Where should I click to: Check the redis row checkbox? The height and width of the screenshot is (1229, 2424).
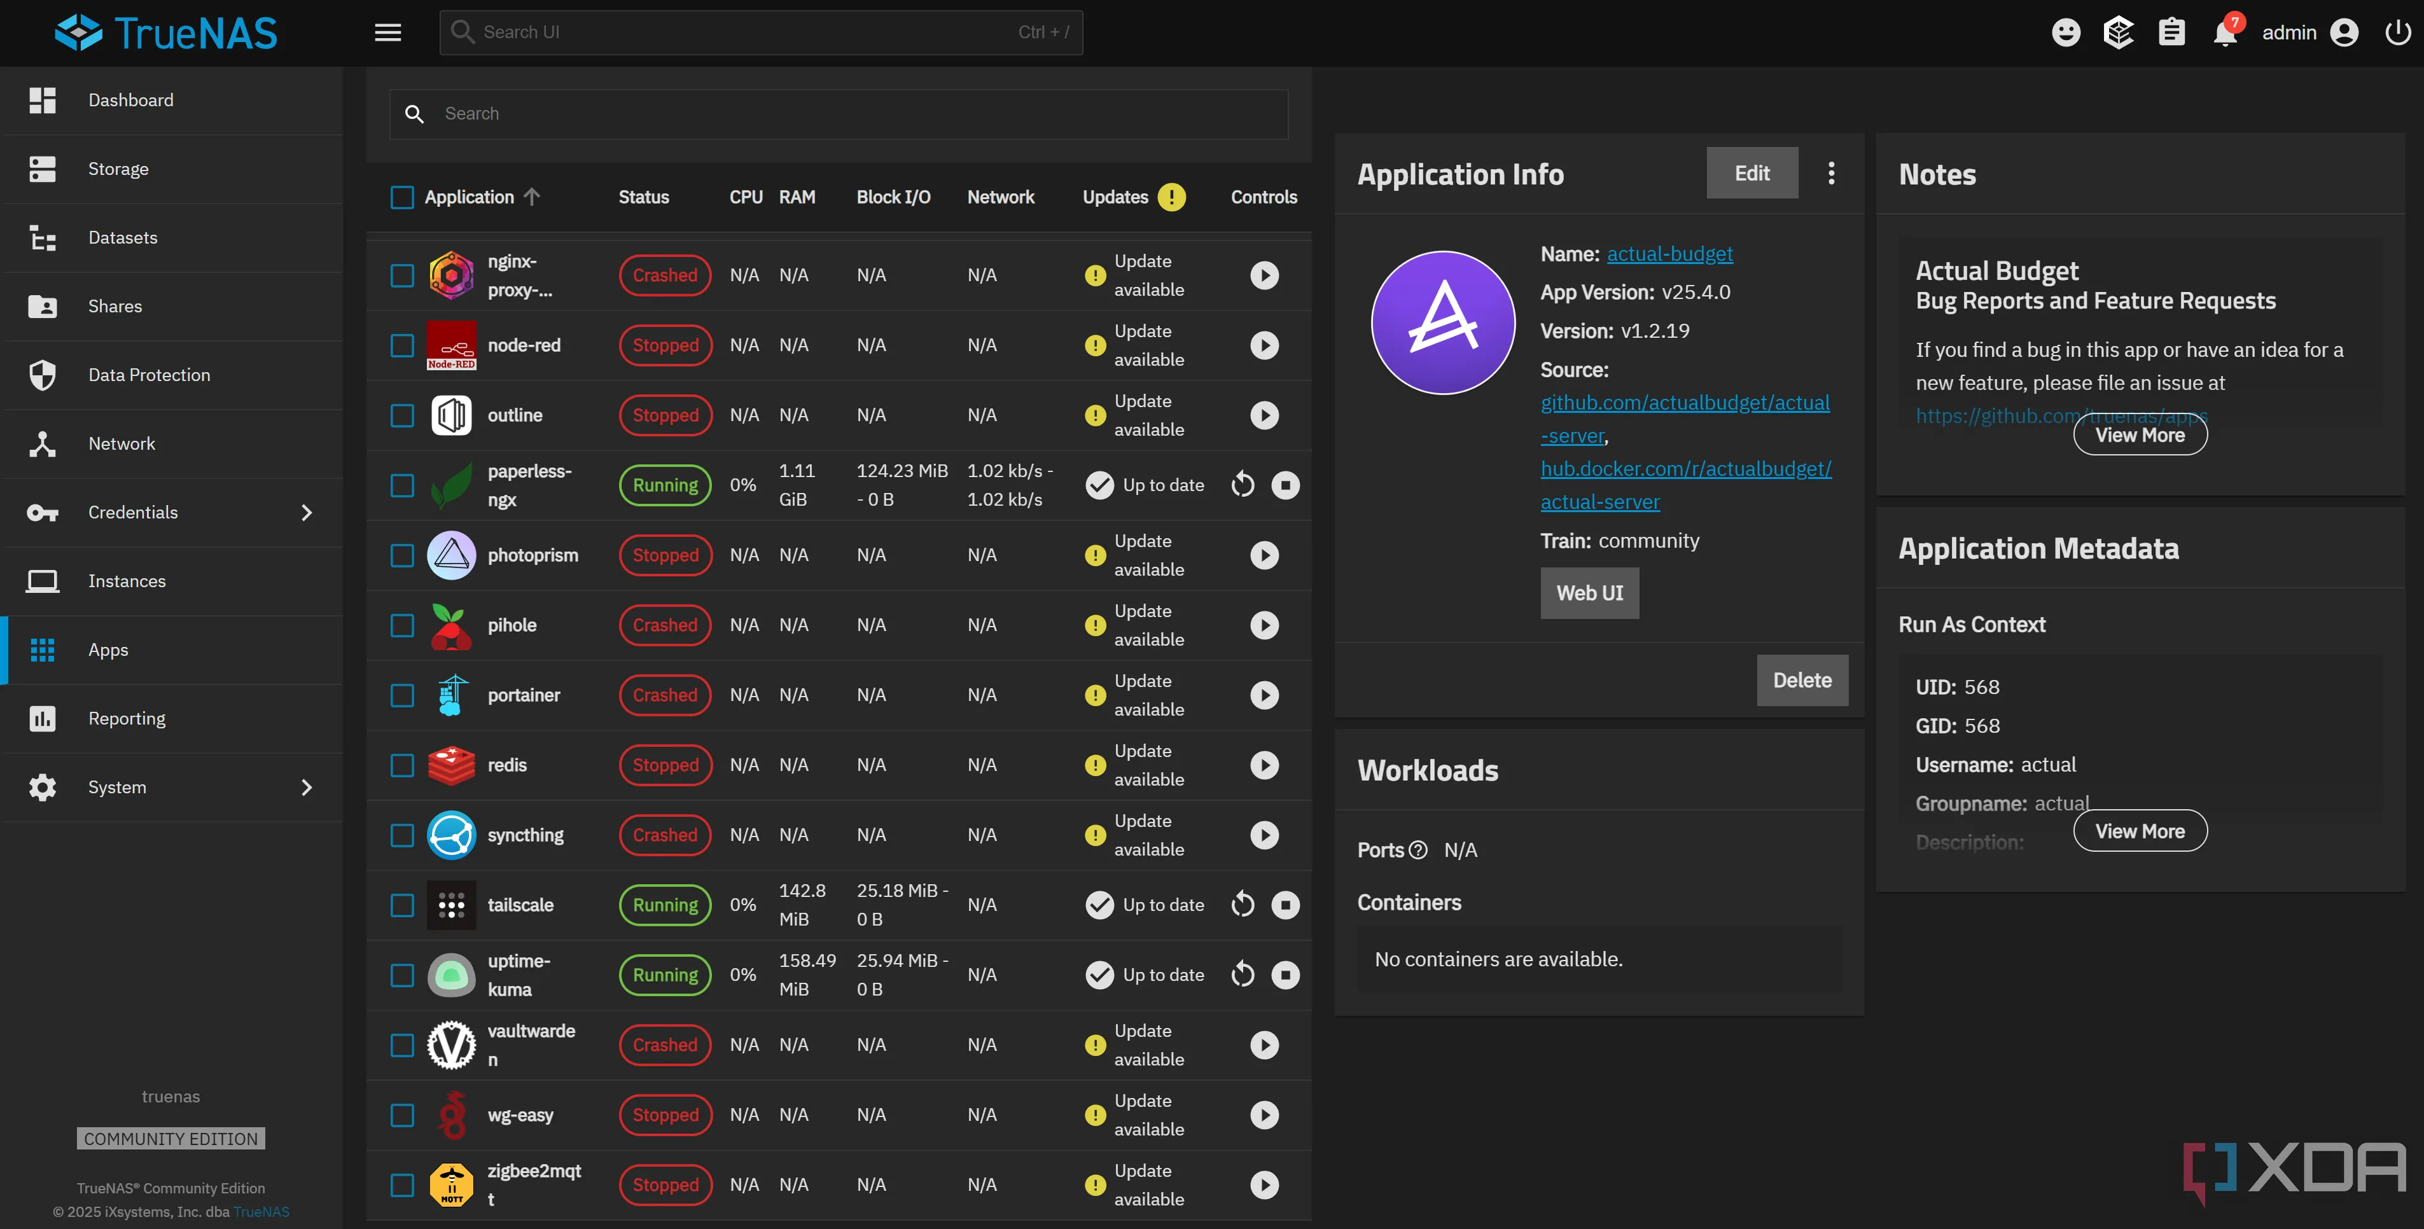tap(402, 765)
